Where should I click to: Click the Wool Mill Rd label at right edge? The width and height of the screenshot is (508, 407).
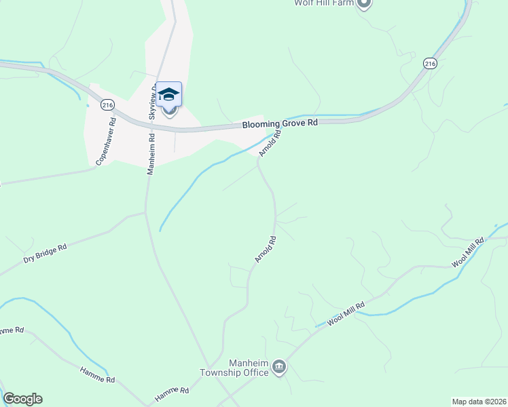[x=468, y=252]
